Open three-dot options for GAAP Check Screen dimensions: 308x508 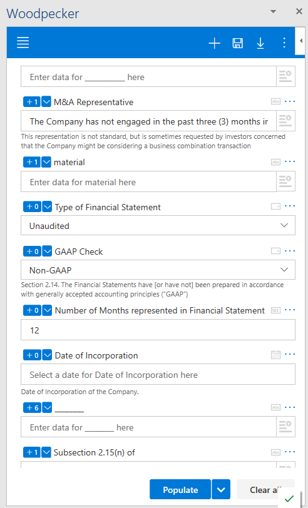pos(289,251)
